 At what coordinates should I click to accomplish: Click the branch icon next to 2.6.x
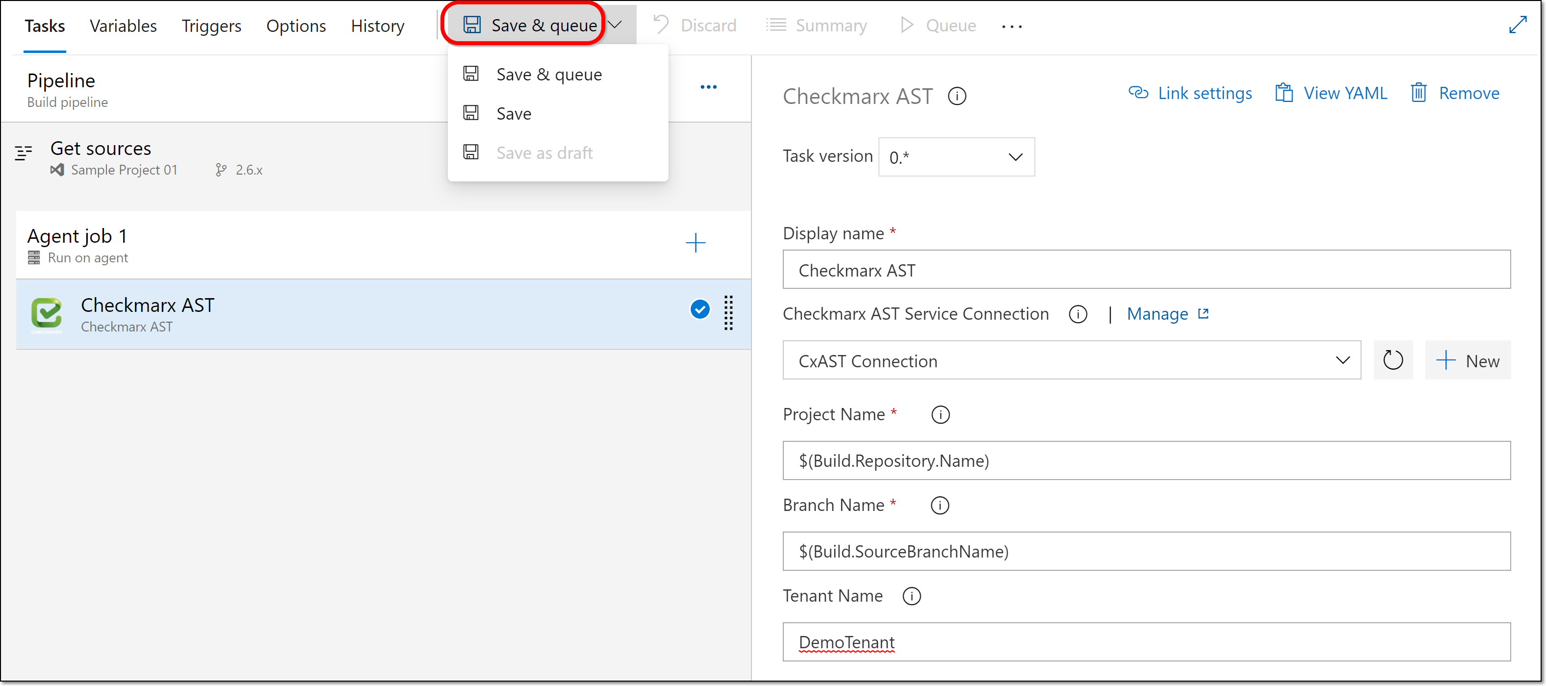[x=221, y=170]
